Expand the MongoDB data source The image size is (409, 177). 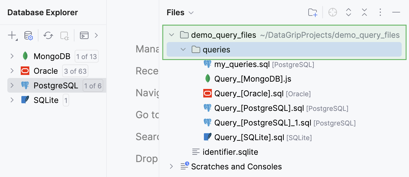coord(12,56)
